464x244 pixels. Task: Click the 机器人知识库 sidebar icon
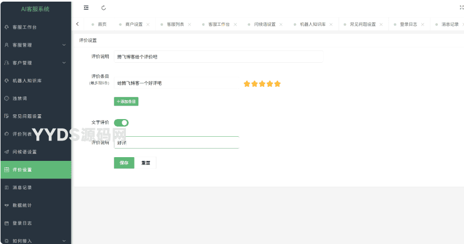pyautogui.click(x=6, y=80)
